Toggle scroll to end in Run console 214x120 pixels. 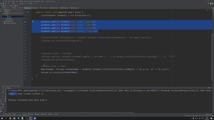pos(5,97)
